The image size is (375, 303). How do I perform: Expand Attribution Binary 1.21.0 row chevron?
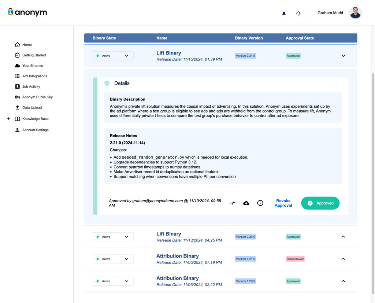pyautogui.click(x=343, y=259)
